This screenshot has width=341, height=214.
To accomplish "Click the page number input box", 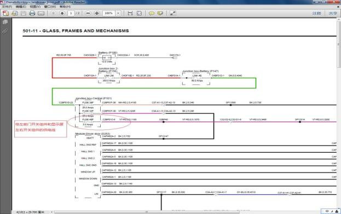I will (71, 13).
